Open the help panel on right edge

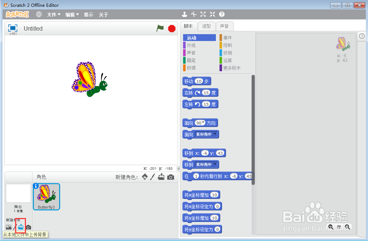362,36
